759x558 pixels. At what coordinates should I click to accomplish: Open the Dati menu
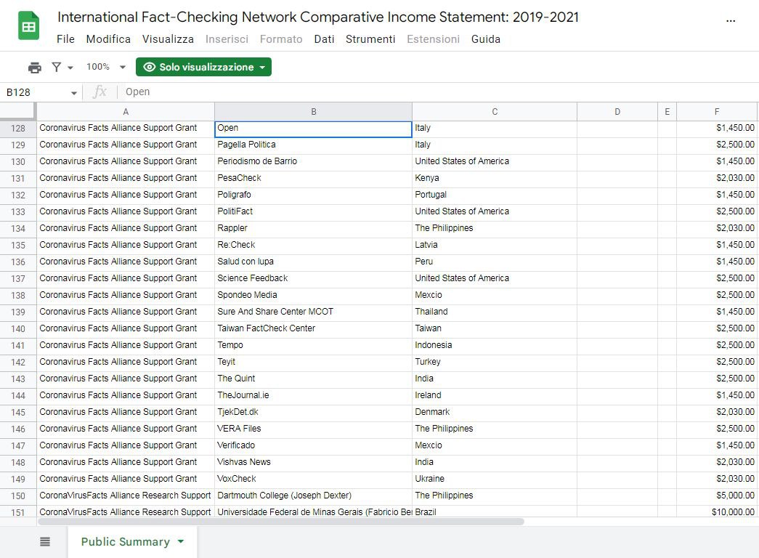[325, 39]
